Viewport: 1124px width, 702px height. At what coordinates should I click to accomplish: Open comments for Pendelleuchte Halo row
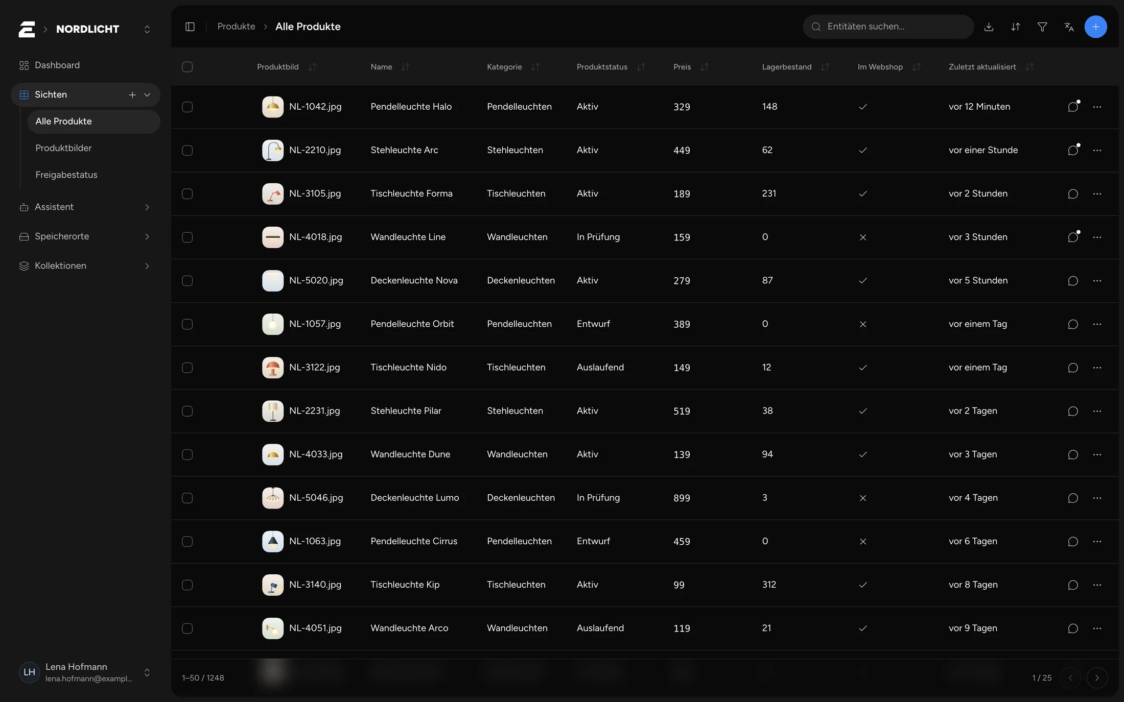[1073, 107]
